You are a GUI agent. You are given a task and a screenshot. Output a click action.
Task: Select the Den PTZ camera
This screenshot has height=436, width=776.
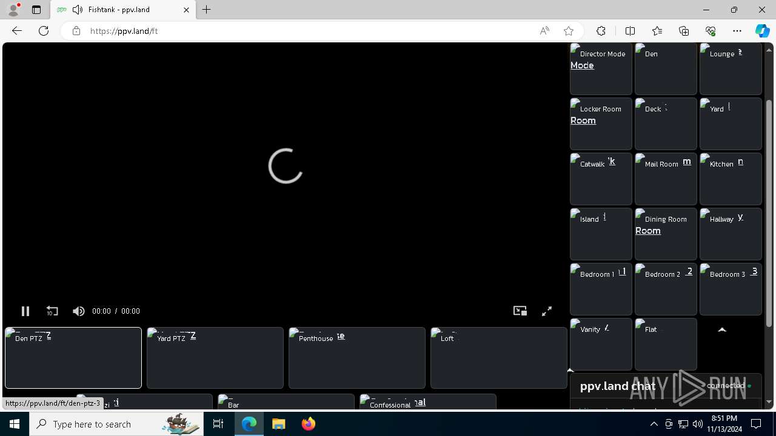[x=73, y=358]
